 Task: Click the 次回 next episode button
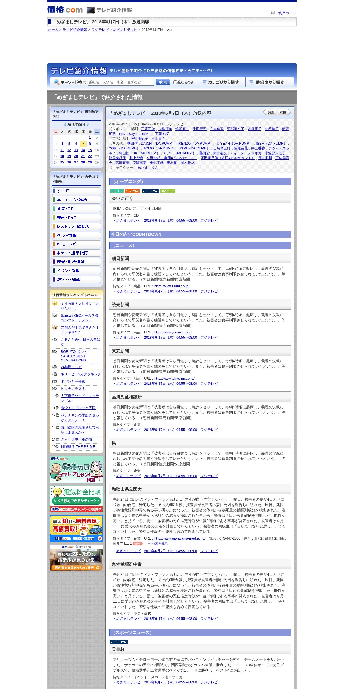284,112
